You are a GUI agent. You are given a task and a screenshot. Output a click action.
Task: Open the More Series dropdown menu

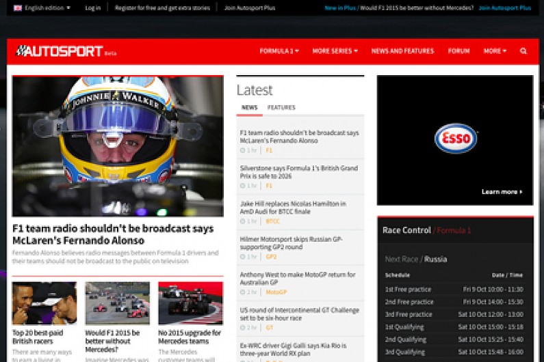[x=335, y=51]
